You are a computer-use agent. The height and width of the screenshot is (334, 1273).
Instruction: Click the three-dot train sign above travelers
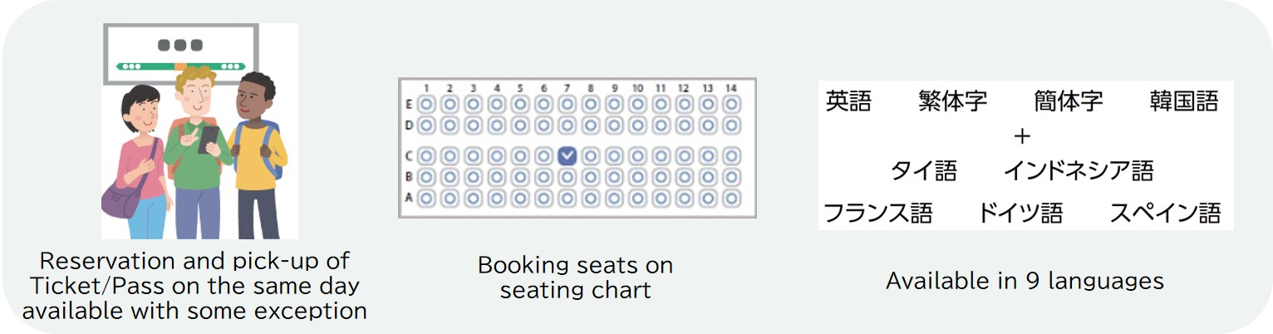(180, 45)
